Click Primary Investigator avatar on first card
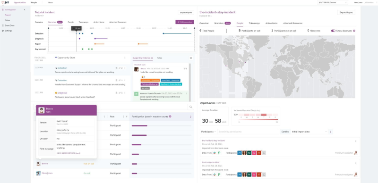The height and width of the screenshot is (183, 378). click(x=356, y=153)
